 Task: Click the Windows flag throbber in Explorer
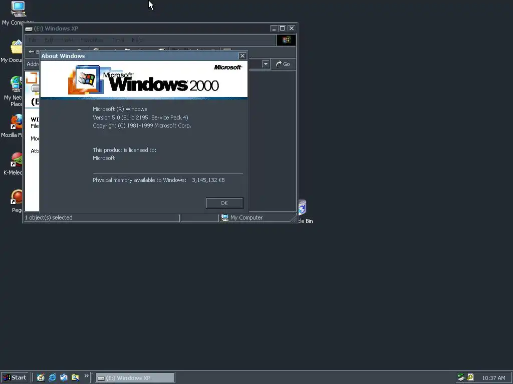286,40
